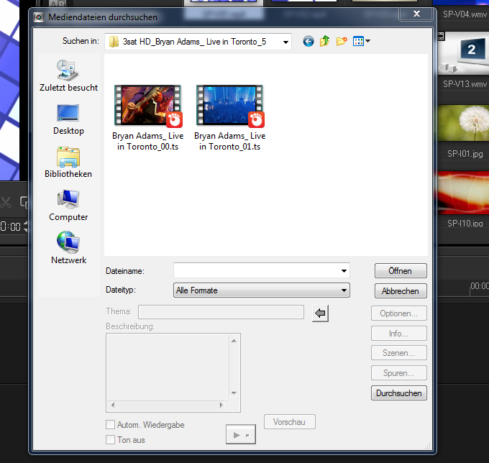This screenshot has width=489, height=463.
Task: Click the Beschreibung text area
Action: (168, 367)
